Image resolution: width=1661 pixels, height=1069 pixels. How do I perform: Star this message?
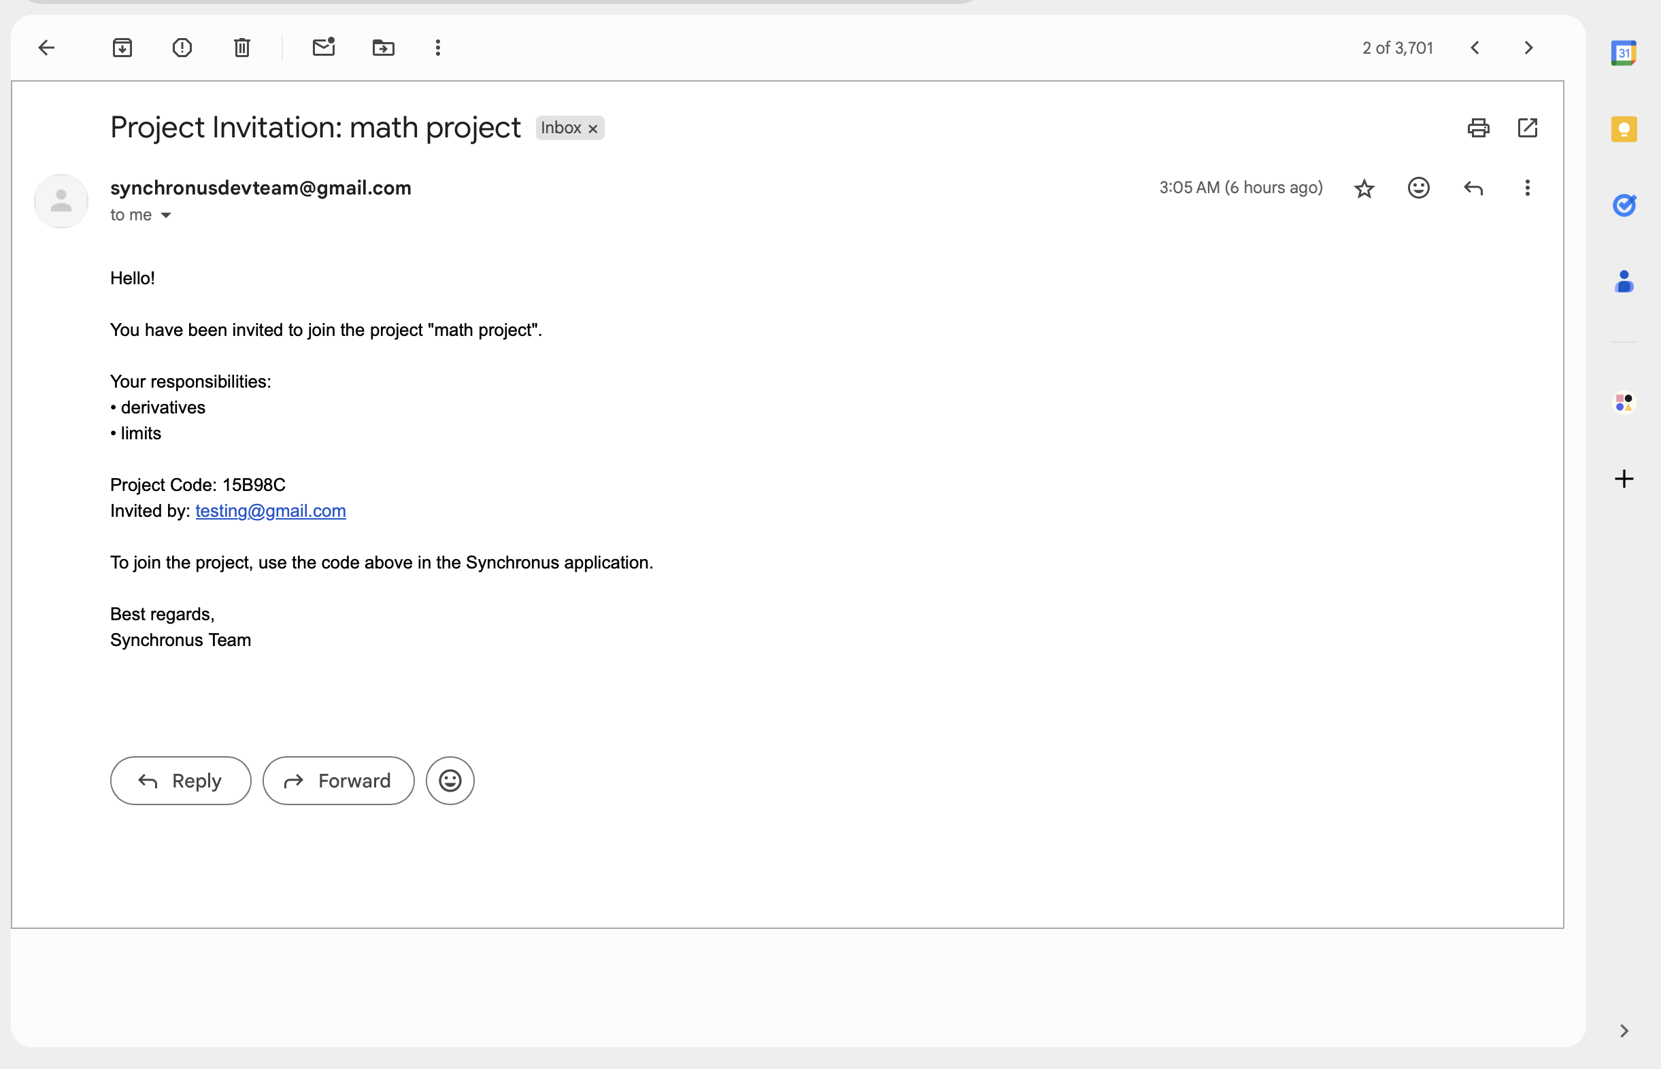pyautogui.click(x=1364, y=188)
